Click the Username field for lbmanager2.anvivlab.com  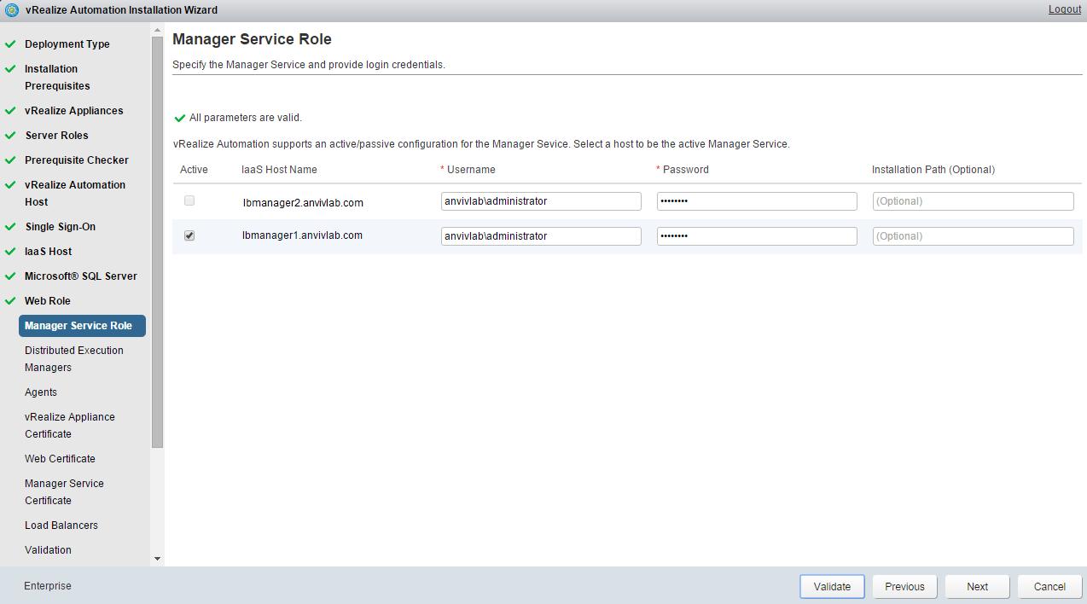click(x=541, y=201)
